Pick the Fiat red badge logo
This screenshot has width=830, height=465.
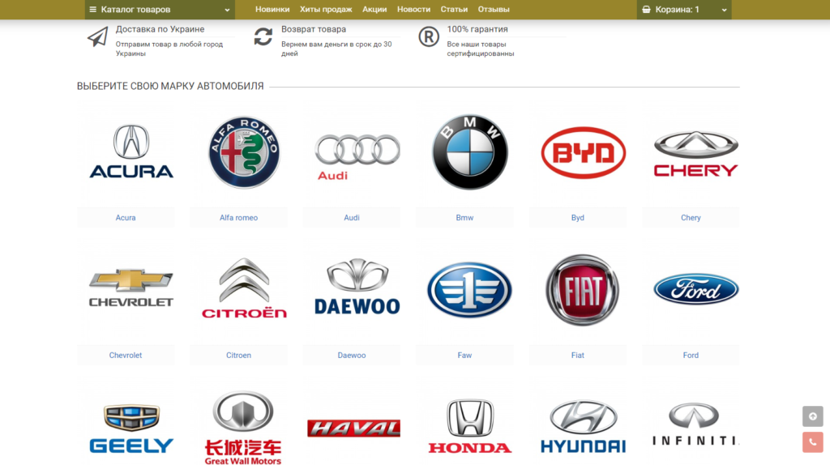pyautogui.click(x=583, y=290)
